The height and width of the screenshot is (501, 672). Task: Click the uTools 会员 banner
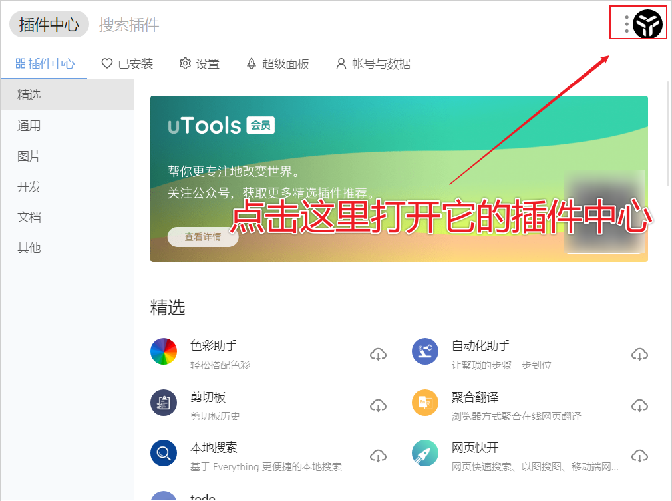tap(399, 179)
